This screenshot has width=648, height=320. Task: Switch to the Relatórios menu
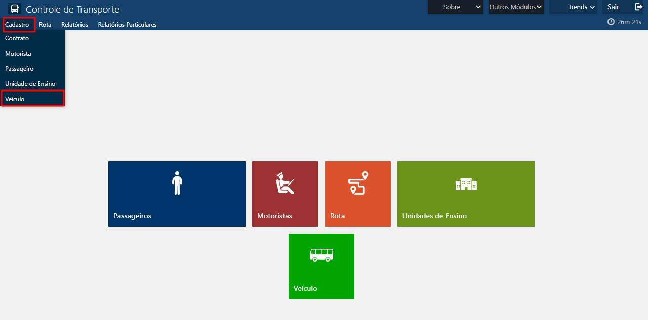(x=74, y=24)
